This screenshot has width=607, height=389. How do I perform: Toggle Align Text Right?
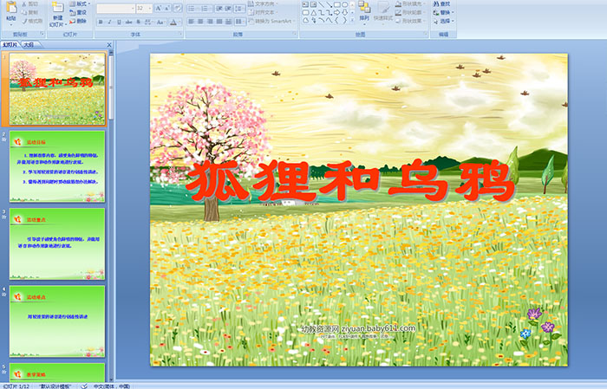210,22
